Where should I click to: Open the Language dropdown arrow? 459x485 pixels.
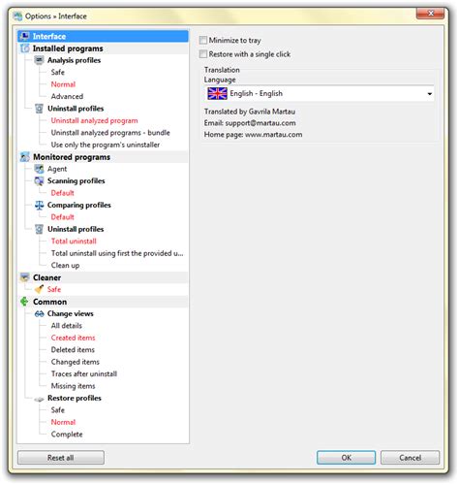(429, 94)
